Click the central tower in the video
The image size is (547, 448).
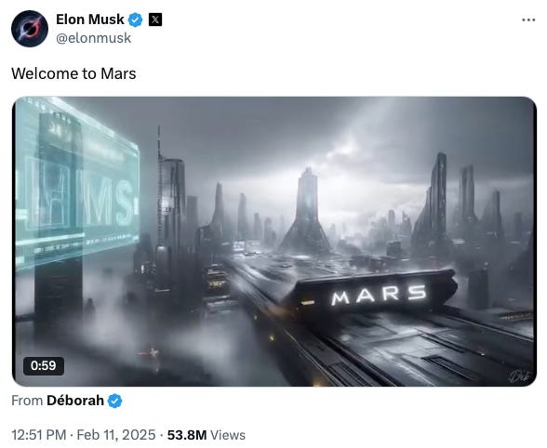pos(306,213)
